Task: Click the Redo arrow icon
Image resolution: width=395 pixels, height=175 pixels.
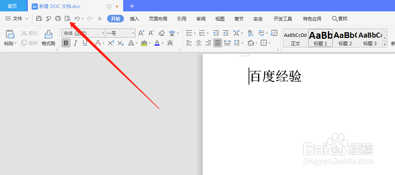Action: pos(90,19)
